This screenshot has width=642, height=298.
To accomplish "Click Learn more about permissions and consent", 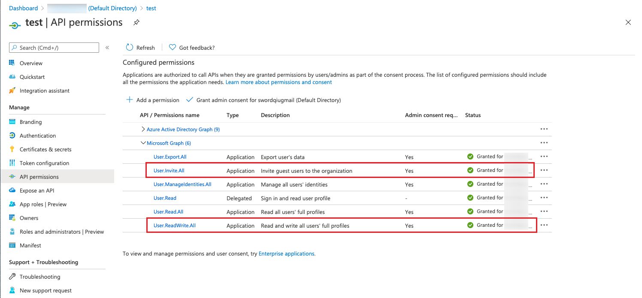I will pyautogui.click(x=279, y=82).
